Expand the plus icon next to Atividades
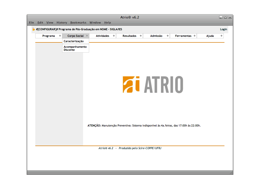Screen dimensions: 260x189 (114, 36)
